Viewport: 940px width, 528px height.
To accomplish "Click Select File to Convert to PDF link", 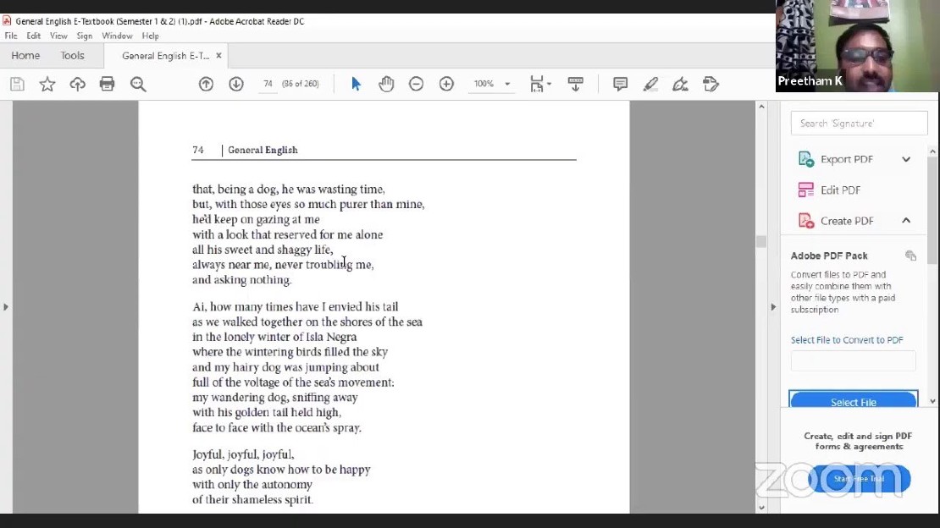I will (x=847, y=340).
